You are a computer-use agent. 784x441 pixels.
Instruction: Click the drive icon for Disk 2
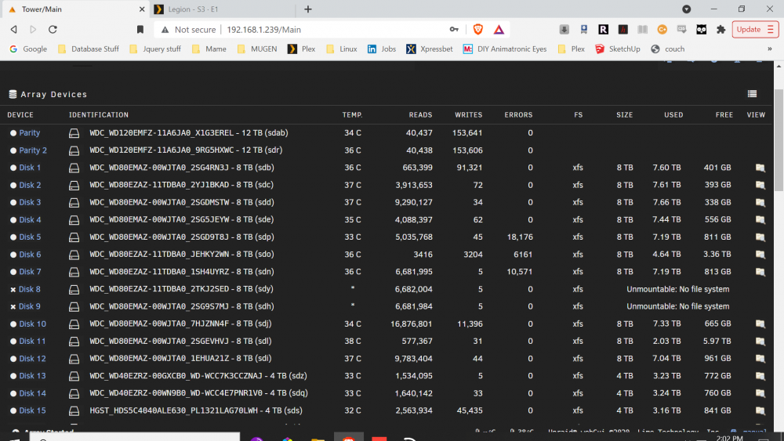[x=74, y=186]
